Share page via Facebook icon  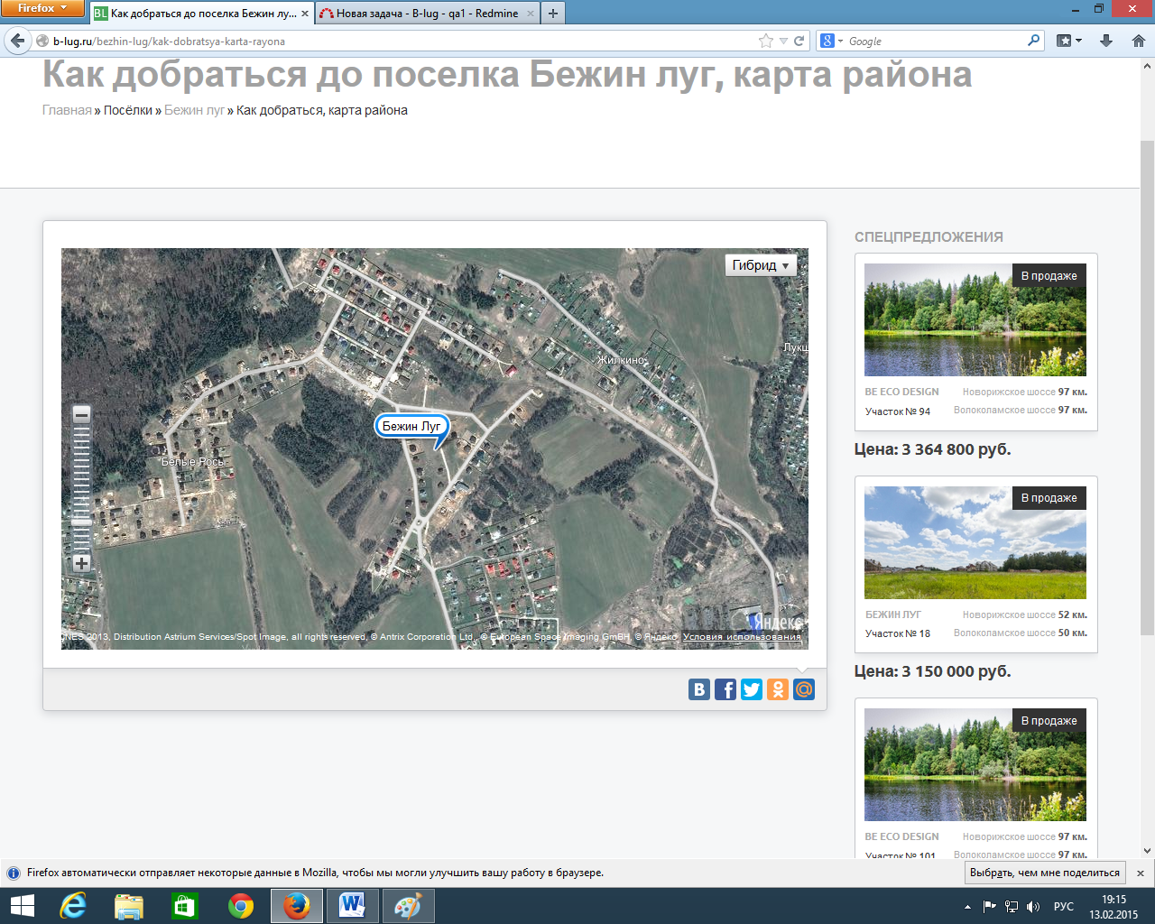(725, 689)
